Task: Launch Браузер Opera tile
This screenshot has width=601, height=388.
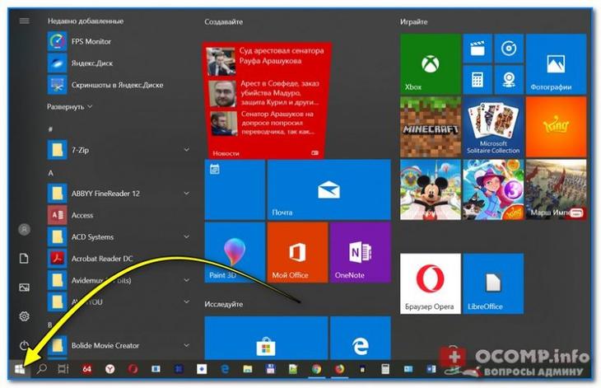Action: (430, 283)
